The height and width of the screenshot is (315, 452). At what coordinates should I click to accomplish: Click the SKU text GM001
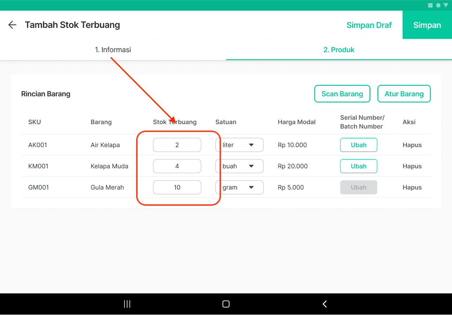[x=39, y=187]
